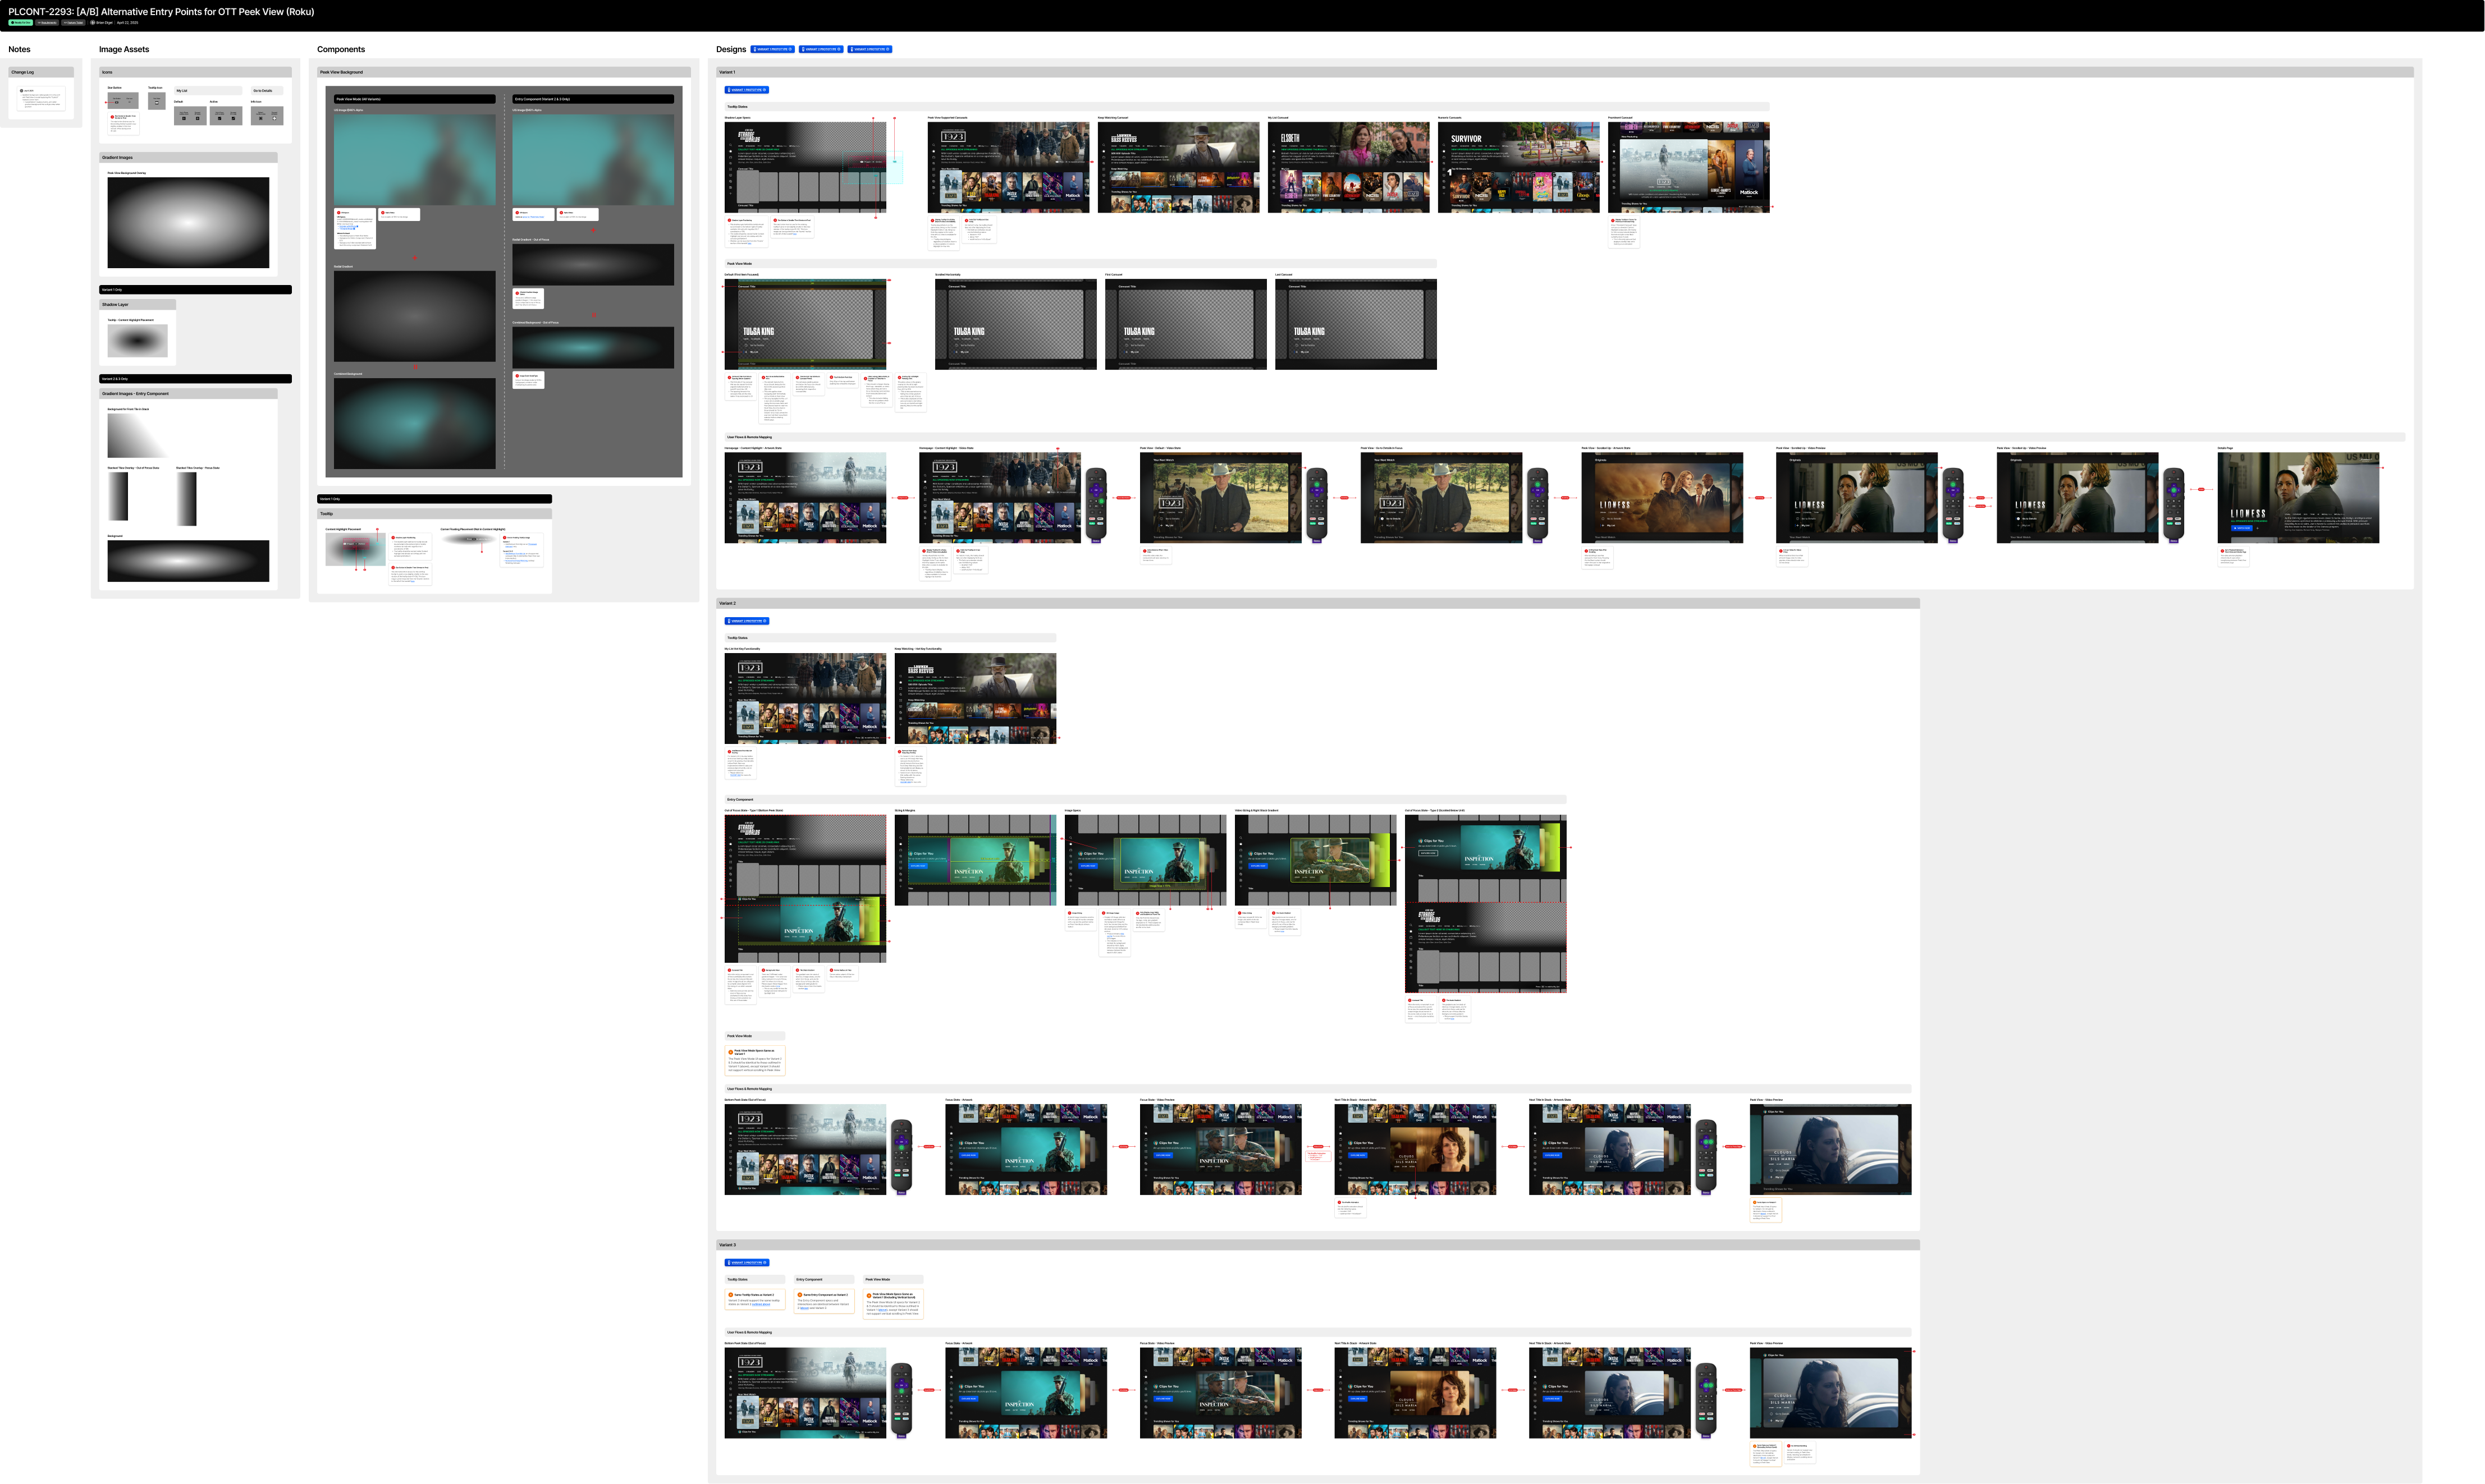This screenshot has width=2485, height=1484.
Task: Select the Details Page Lioness screen thumbnail
Action: coord(2298,498)
